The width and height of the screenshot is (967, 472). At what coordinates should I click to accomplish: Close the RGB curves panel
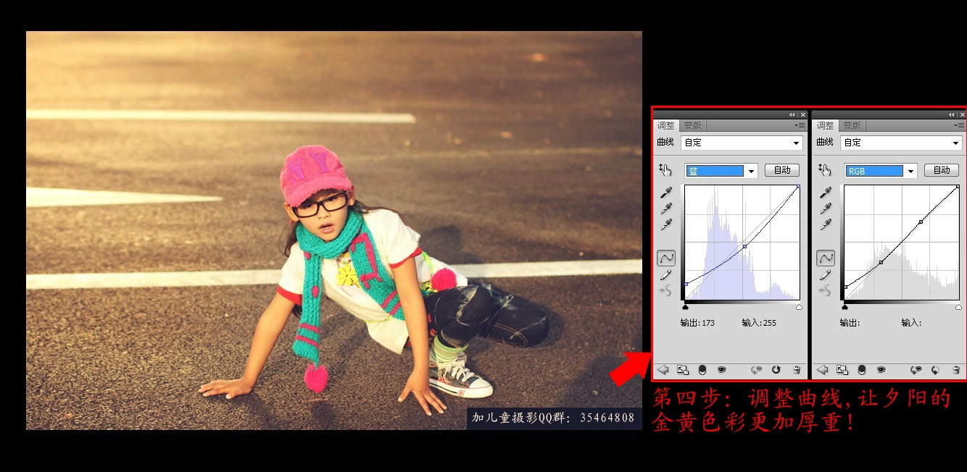click(x=962, y=114)
